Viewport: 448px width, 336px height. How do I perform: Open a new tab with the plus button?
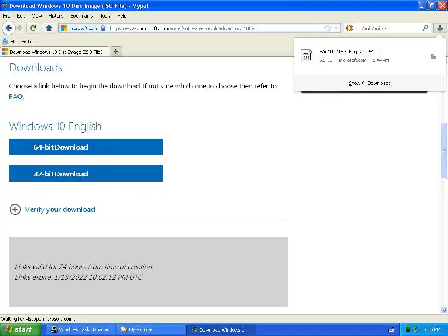point(115,52)
